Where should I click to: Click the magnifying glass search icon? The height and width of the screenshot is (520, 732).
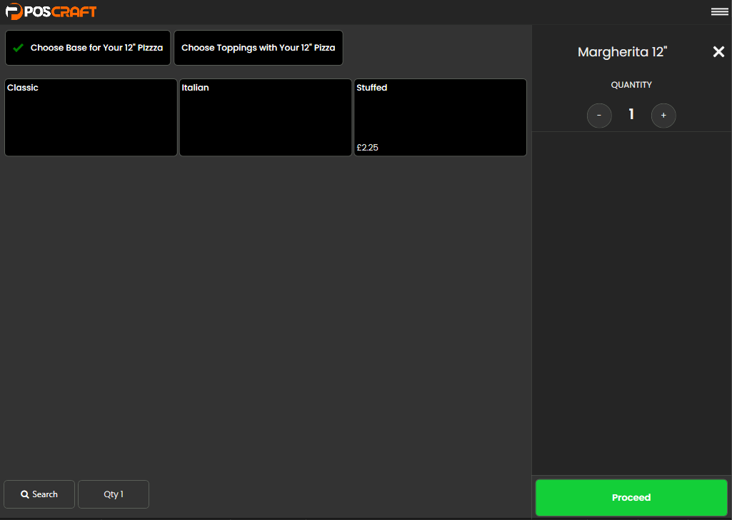click(25, 494)
